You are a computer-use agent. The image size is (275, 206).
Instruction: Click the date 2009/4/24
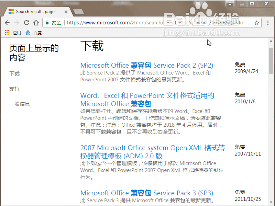246,71
